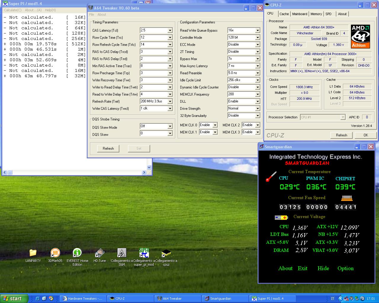The width and height of the screenshot is (379, 303).
Task: Expand hidden system tray icons arrow
Action: pos(341,299)
